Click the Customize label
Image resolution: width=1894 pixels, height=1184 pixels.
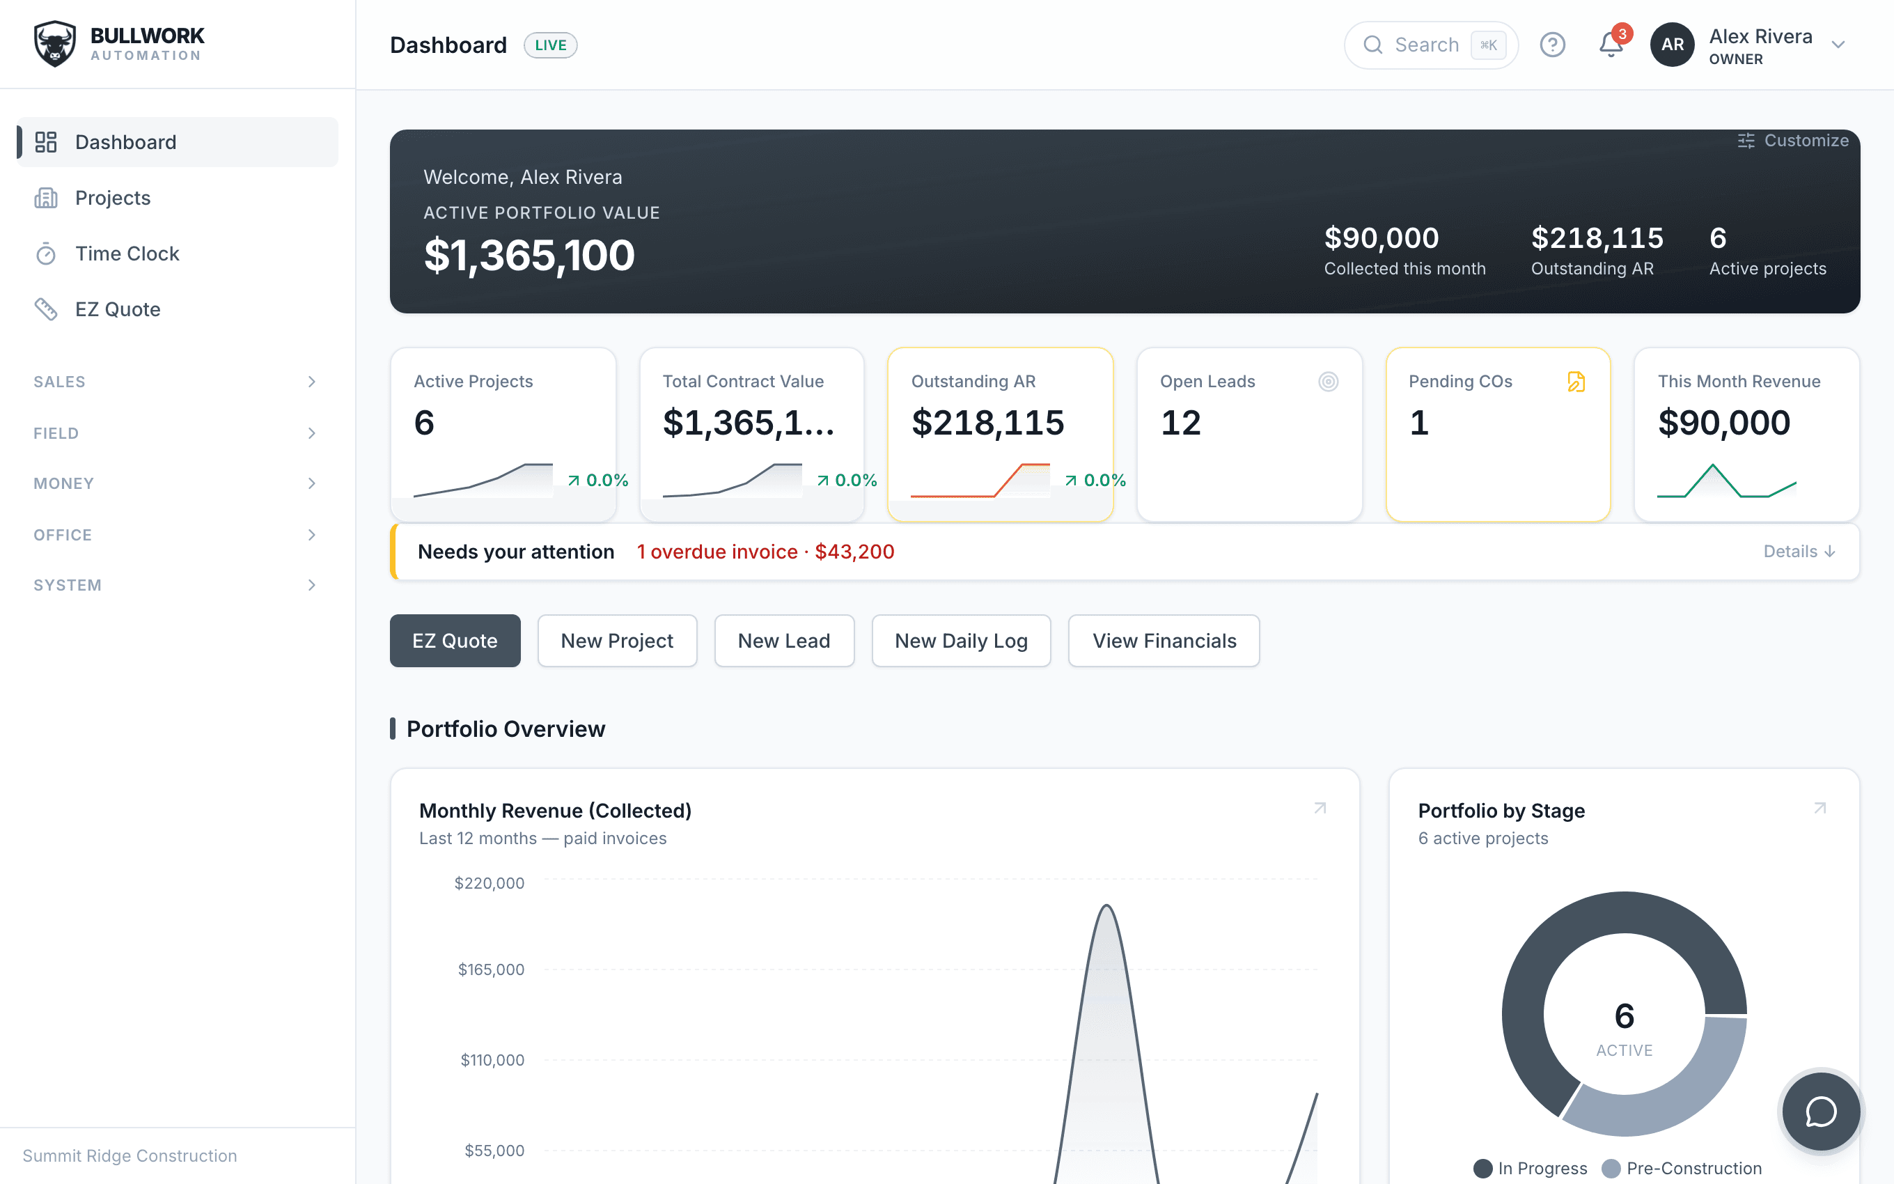(1806, 140)
